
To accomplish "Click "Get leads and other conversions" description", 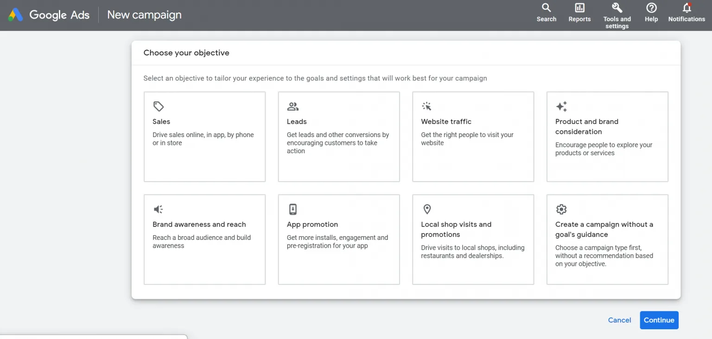I will tap(338, 143).
